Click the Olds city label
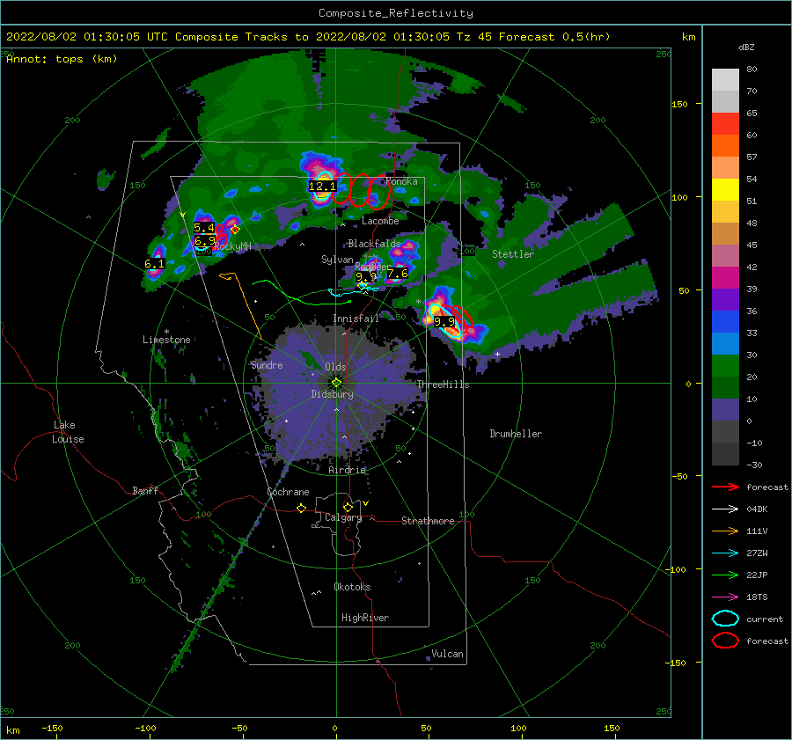The height and width of the screenshot is (740, 792). pyautogui.click(x=335, y=367)
